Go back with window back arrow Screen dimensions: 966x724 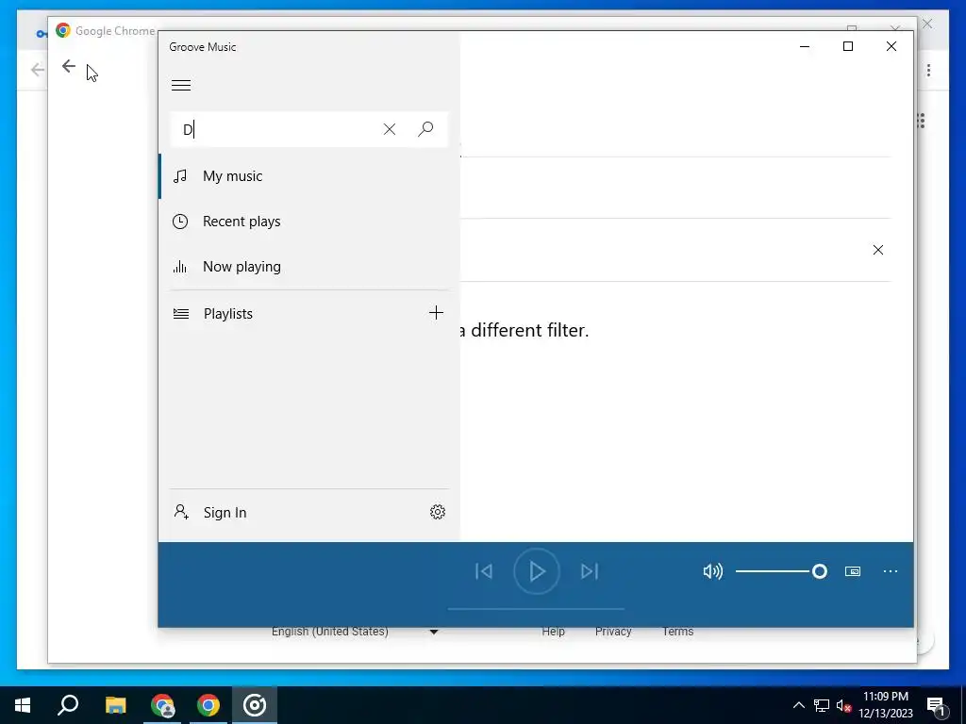(x=69, y=66)
